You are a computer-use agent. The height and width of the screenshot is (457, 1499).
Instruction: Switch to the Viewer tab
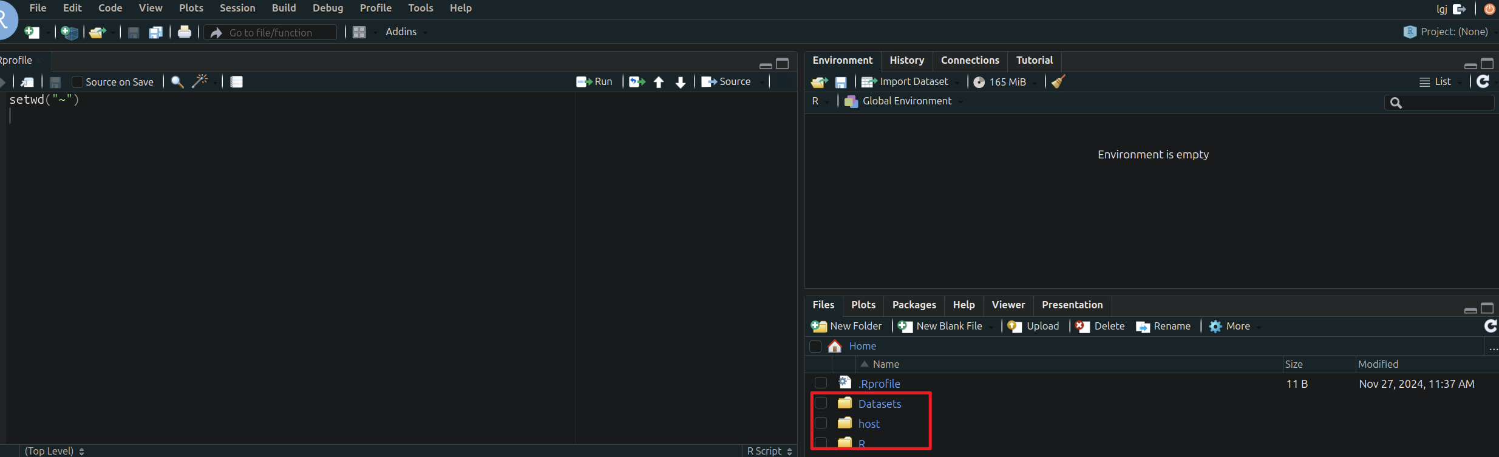(x=1008, y=305)
